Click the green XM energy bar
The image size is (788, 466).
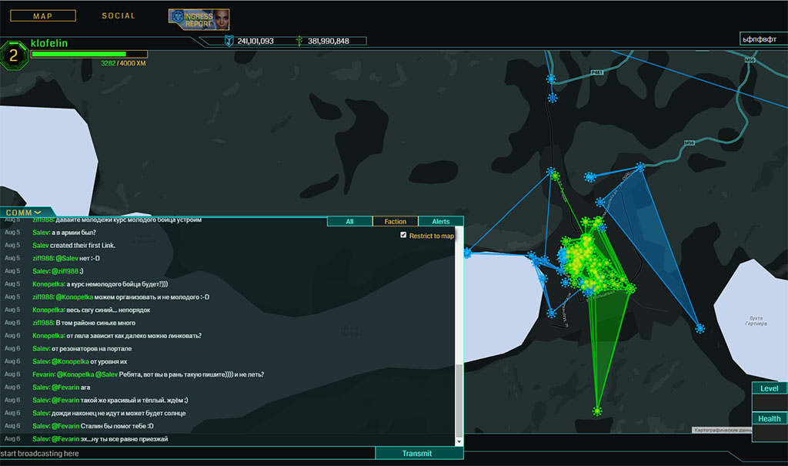click(x=88, y=54)
